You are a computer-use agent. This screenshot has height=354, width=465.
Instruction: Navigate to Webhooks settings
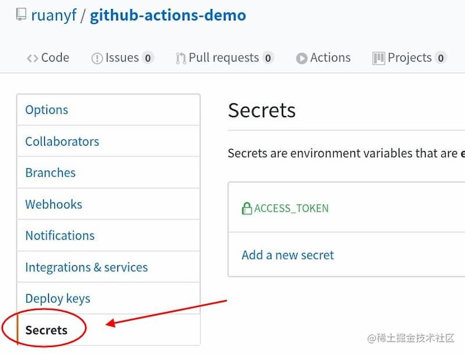click(53, 204)
